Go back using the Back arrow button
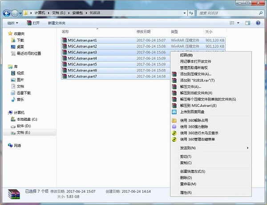Screen dimensions: 267x205 pyautogui.click(x=7, y=13)
